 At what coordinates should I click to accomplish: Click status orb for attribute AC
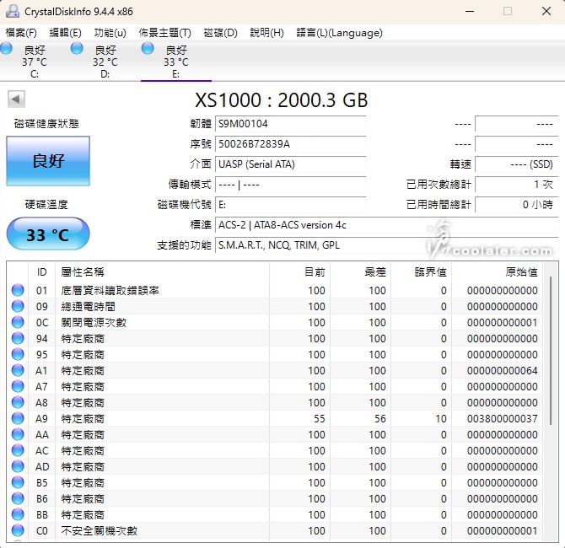pos(18,450)
